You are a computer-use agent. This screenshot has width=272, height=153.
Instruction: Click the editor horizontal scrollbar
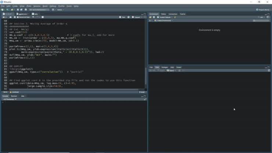point(74,90)
